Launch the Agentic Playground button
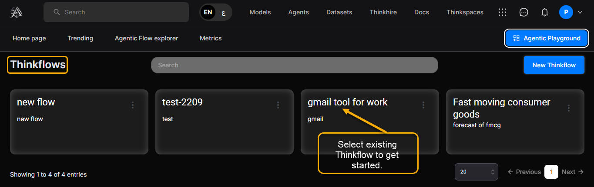 pyautogui.click(x=547, y=38)
